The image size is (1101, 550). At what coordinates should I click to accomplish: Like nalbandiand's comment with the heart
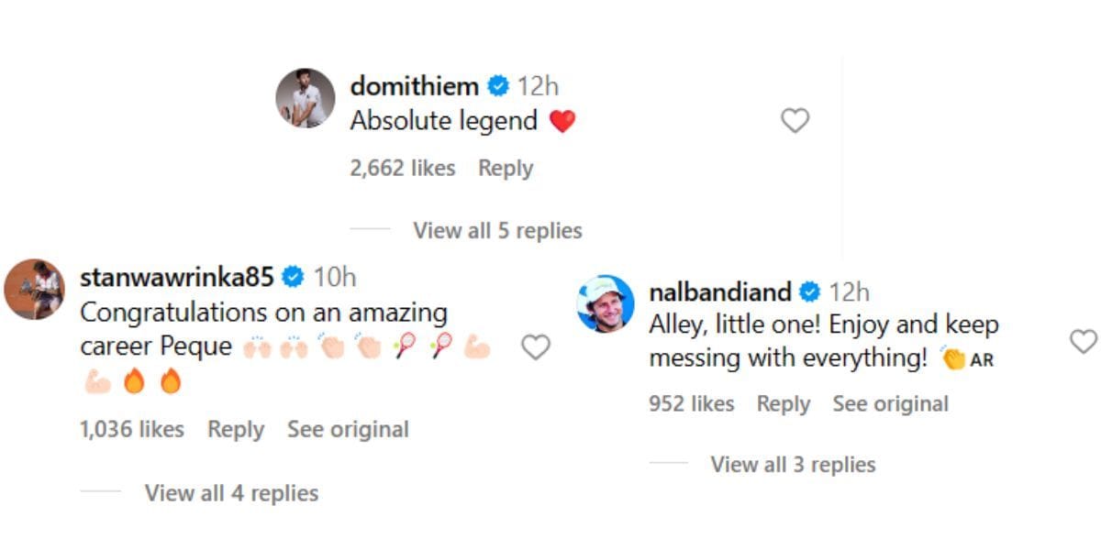click(x=1084, y=342)
